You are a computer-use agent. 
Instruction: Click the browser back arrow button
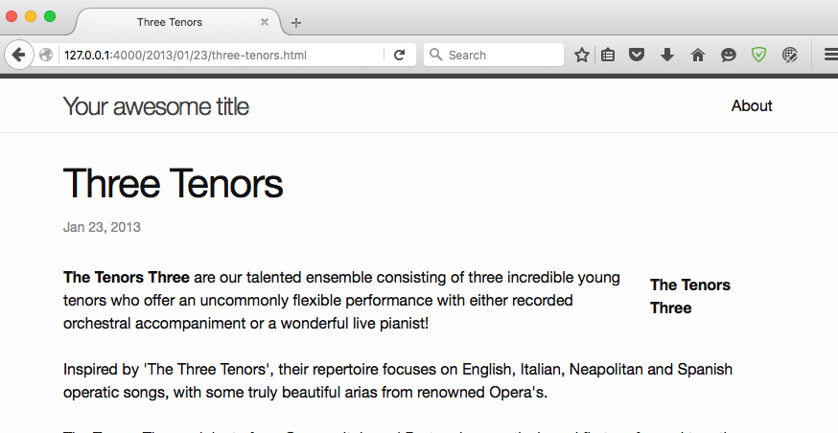point(19,55)
